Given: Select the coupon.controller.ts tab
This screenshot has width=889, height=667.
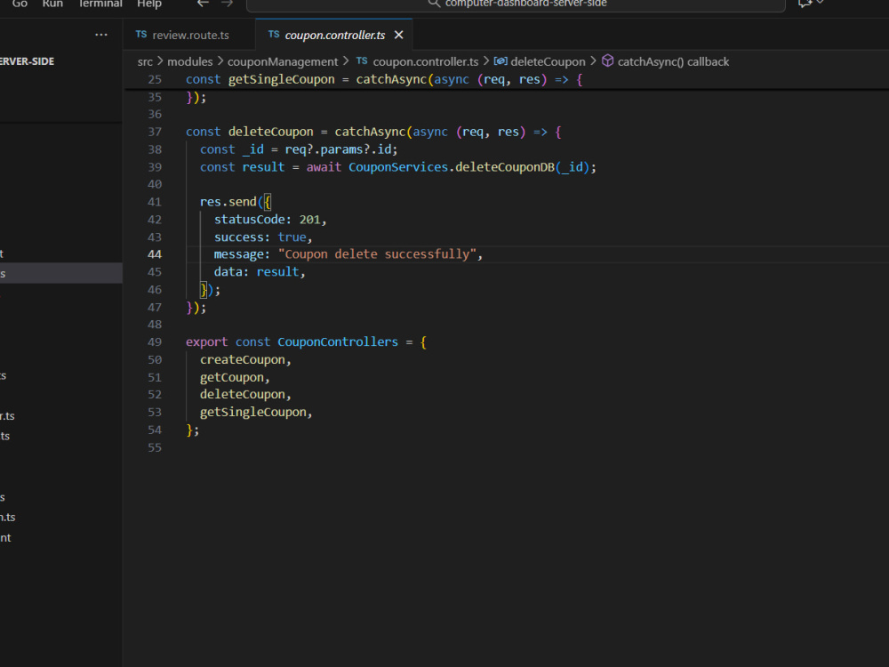Looking at the screenshot, I should pos(334,36).
